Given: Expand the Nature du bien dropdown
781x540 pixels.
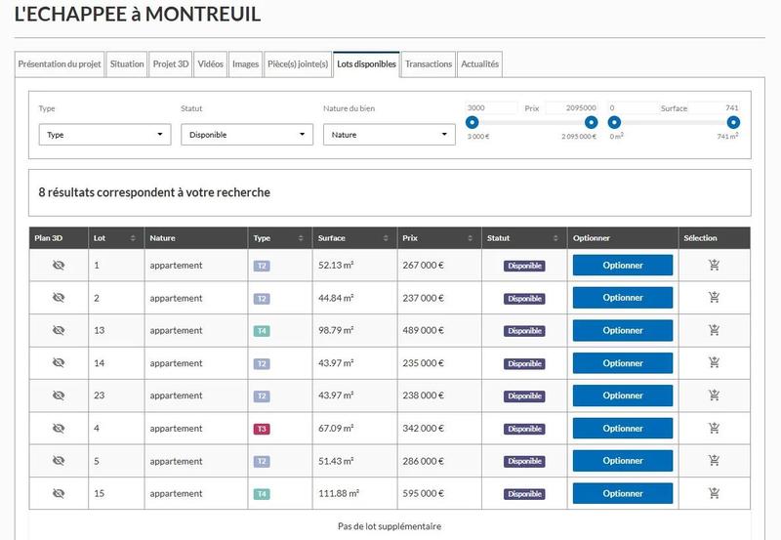Looking at the screenshot, I should [389, 135].
